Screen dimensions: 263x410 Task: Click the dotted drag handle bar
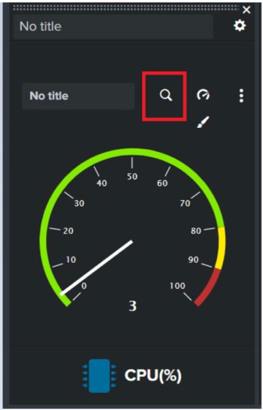(126, 8)
